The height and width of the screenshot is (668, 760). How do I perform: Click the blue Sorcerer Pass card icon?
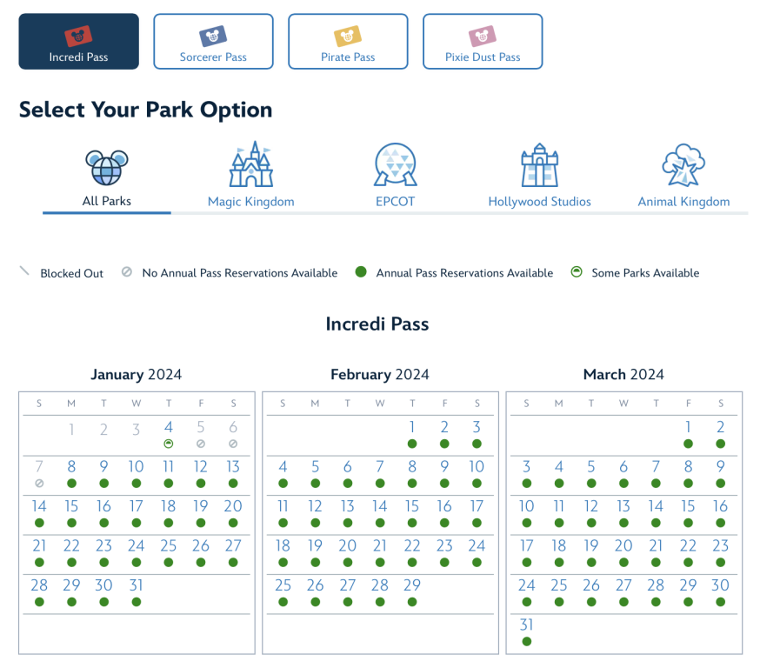click(x=213, y=36)
